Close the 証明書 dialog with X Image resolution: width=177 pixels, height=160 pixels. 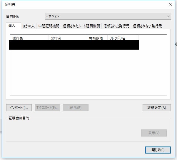coord(170,4)
